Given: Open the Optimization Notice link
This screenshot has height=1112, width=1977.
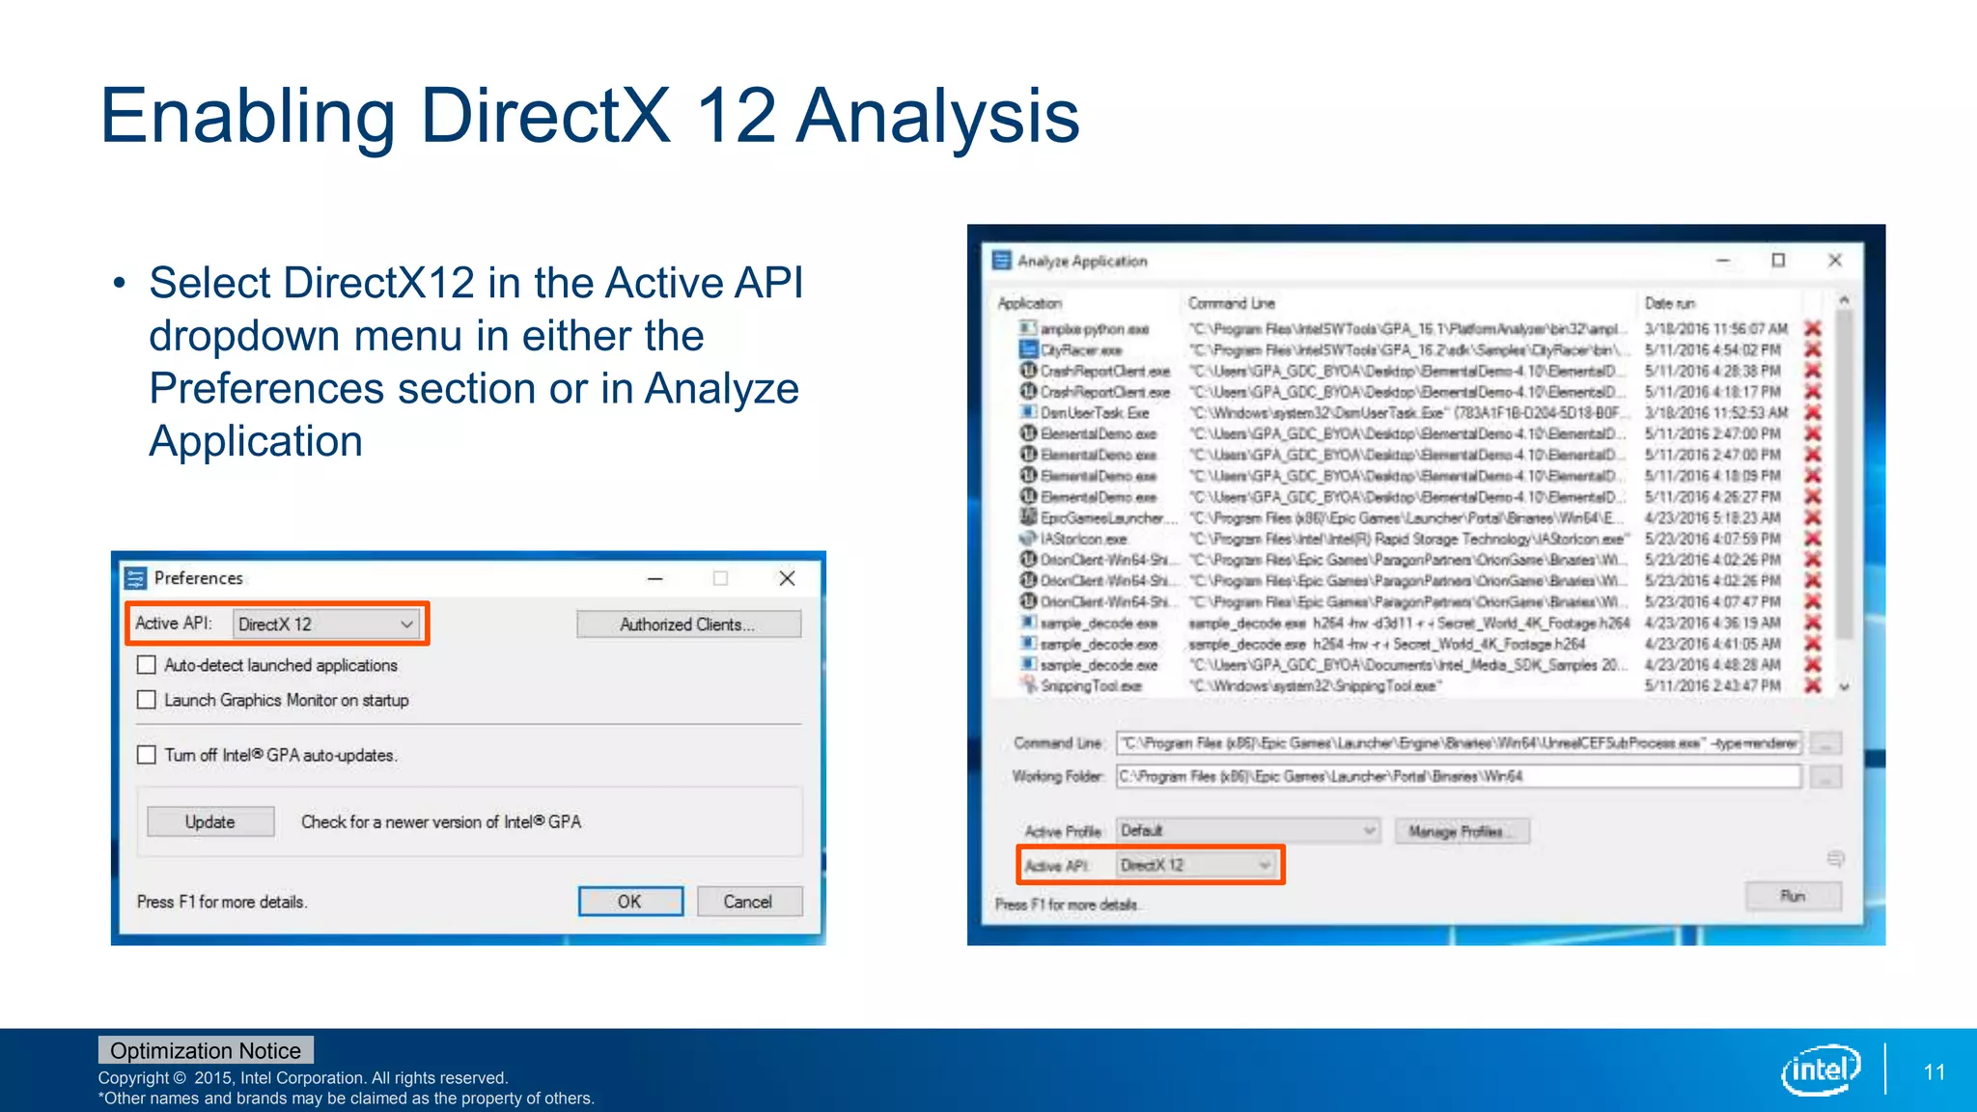Looking at the screenshot, I should [x=206, y=1050].
